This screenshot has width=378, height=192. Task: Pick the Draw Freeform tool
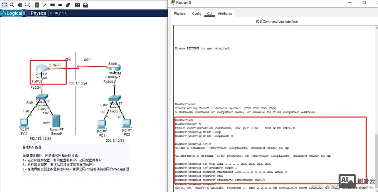point(68,5)
